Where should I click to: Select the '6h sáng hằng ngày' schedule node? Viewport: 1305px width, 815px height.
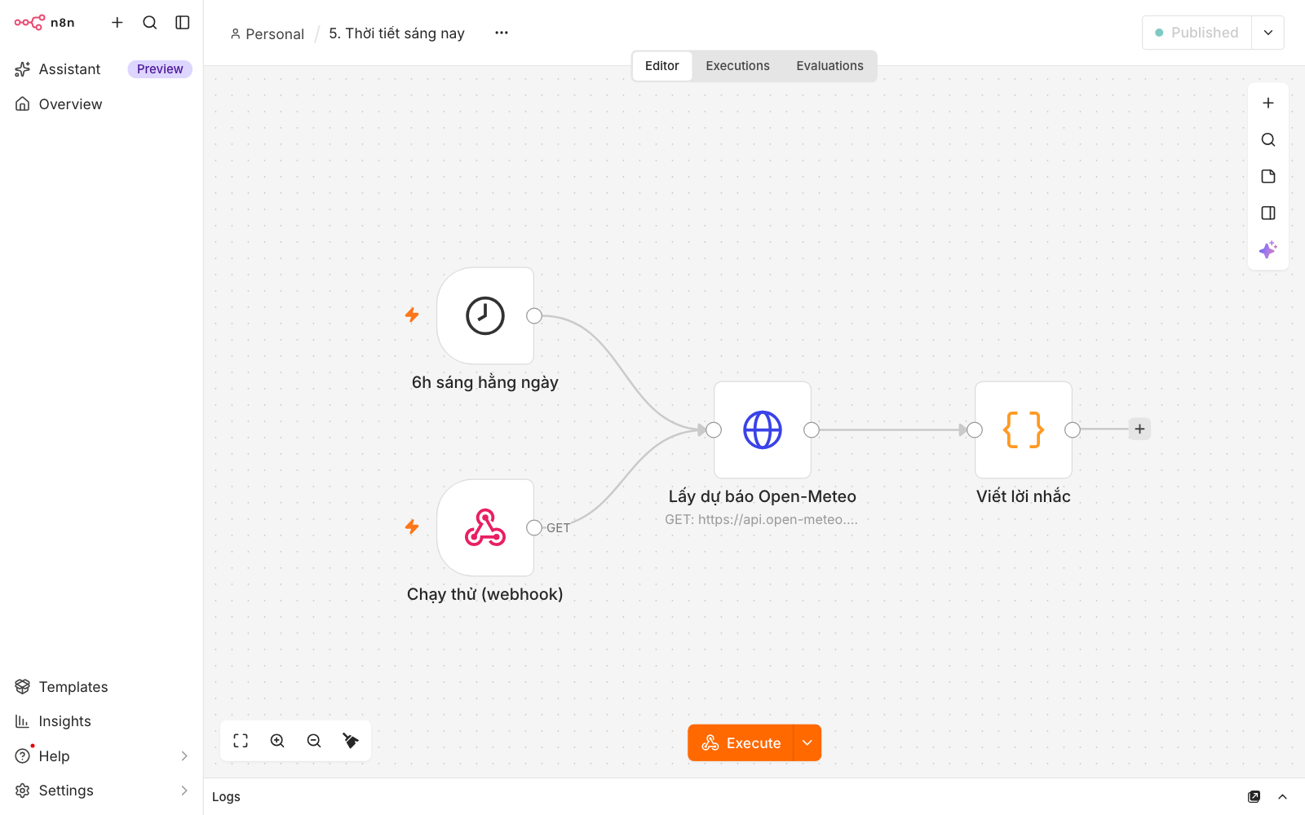(x=485, y=316)
